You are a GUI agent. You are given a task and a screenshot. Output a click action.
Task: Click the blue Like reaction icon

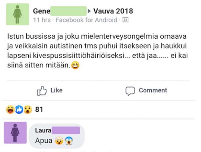[19, 110]
